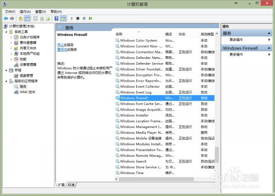Select the 性能 tree icon
Image resolution: width=275 pixels, height=196 pixels.
pos(16,59)
